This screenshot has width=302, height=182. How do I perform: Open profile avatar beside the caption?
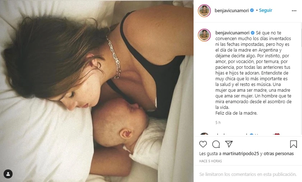coord(204,35)
